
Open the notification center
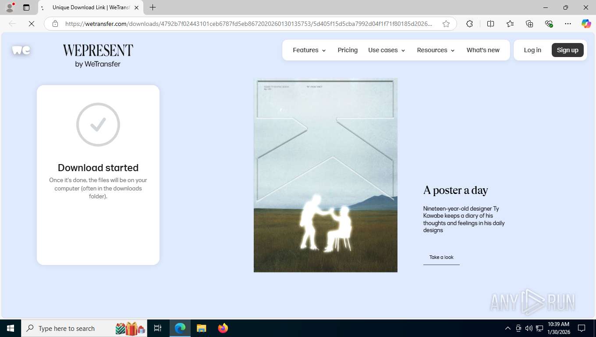(x=582, y=328)
